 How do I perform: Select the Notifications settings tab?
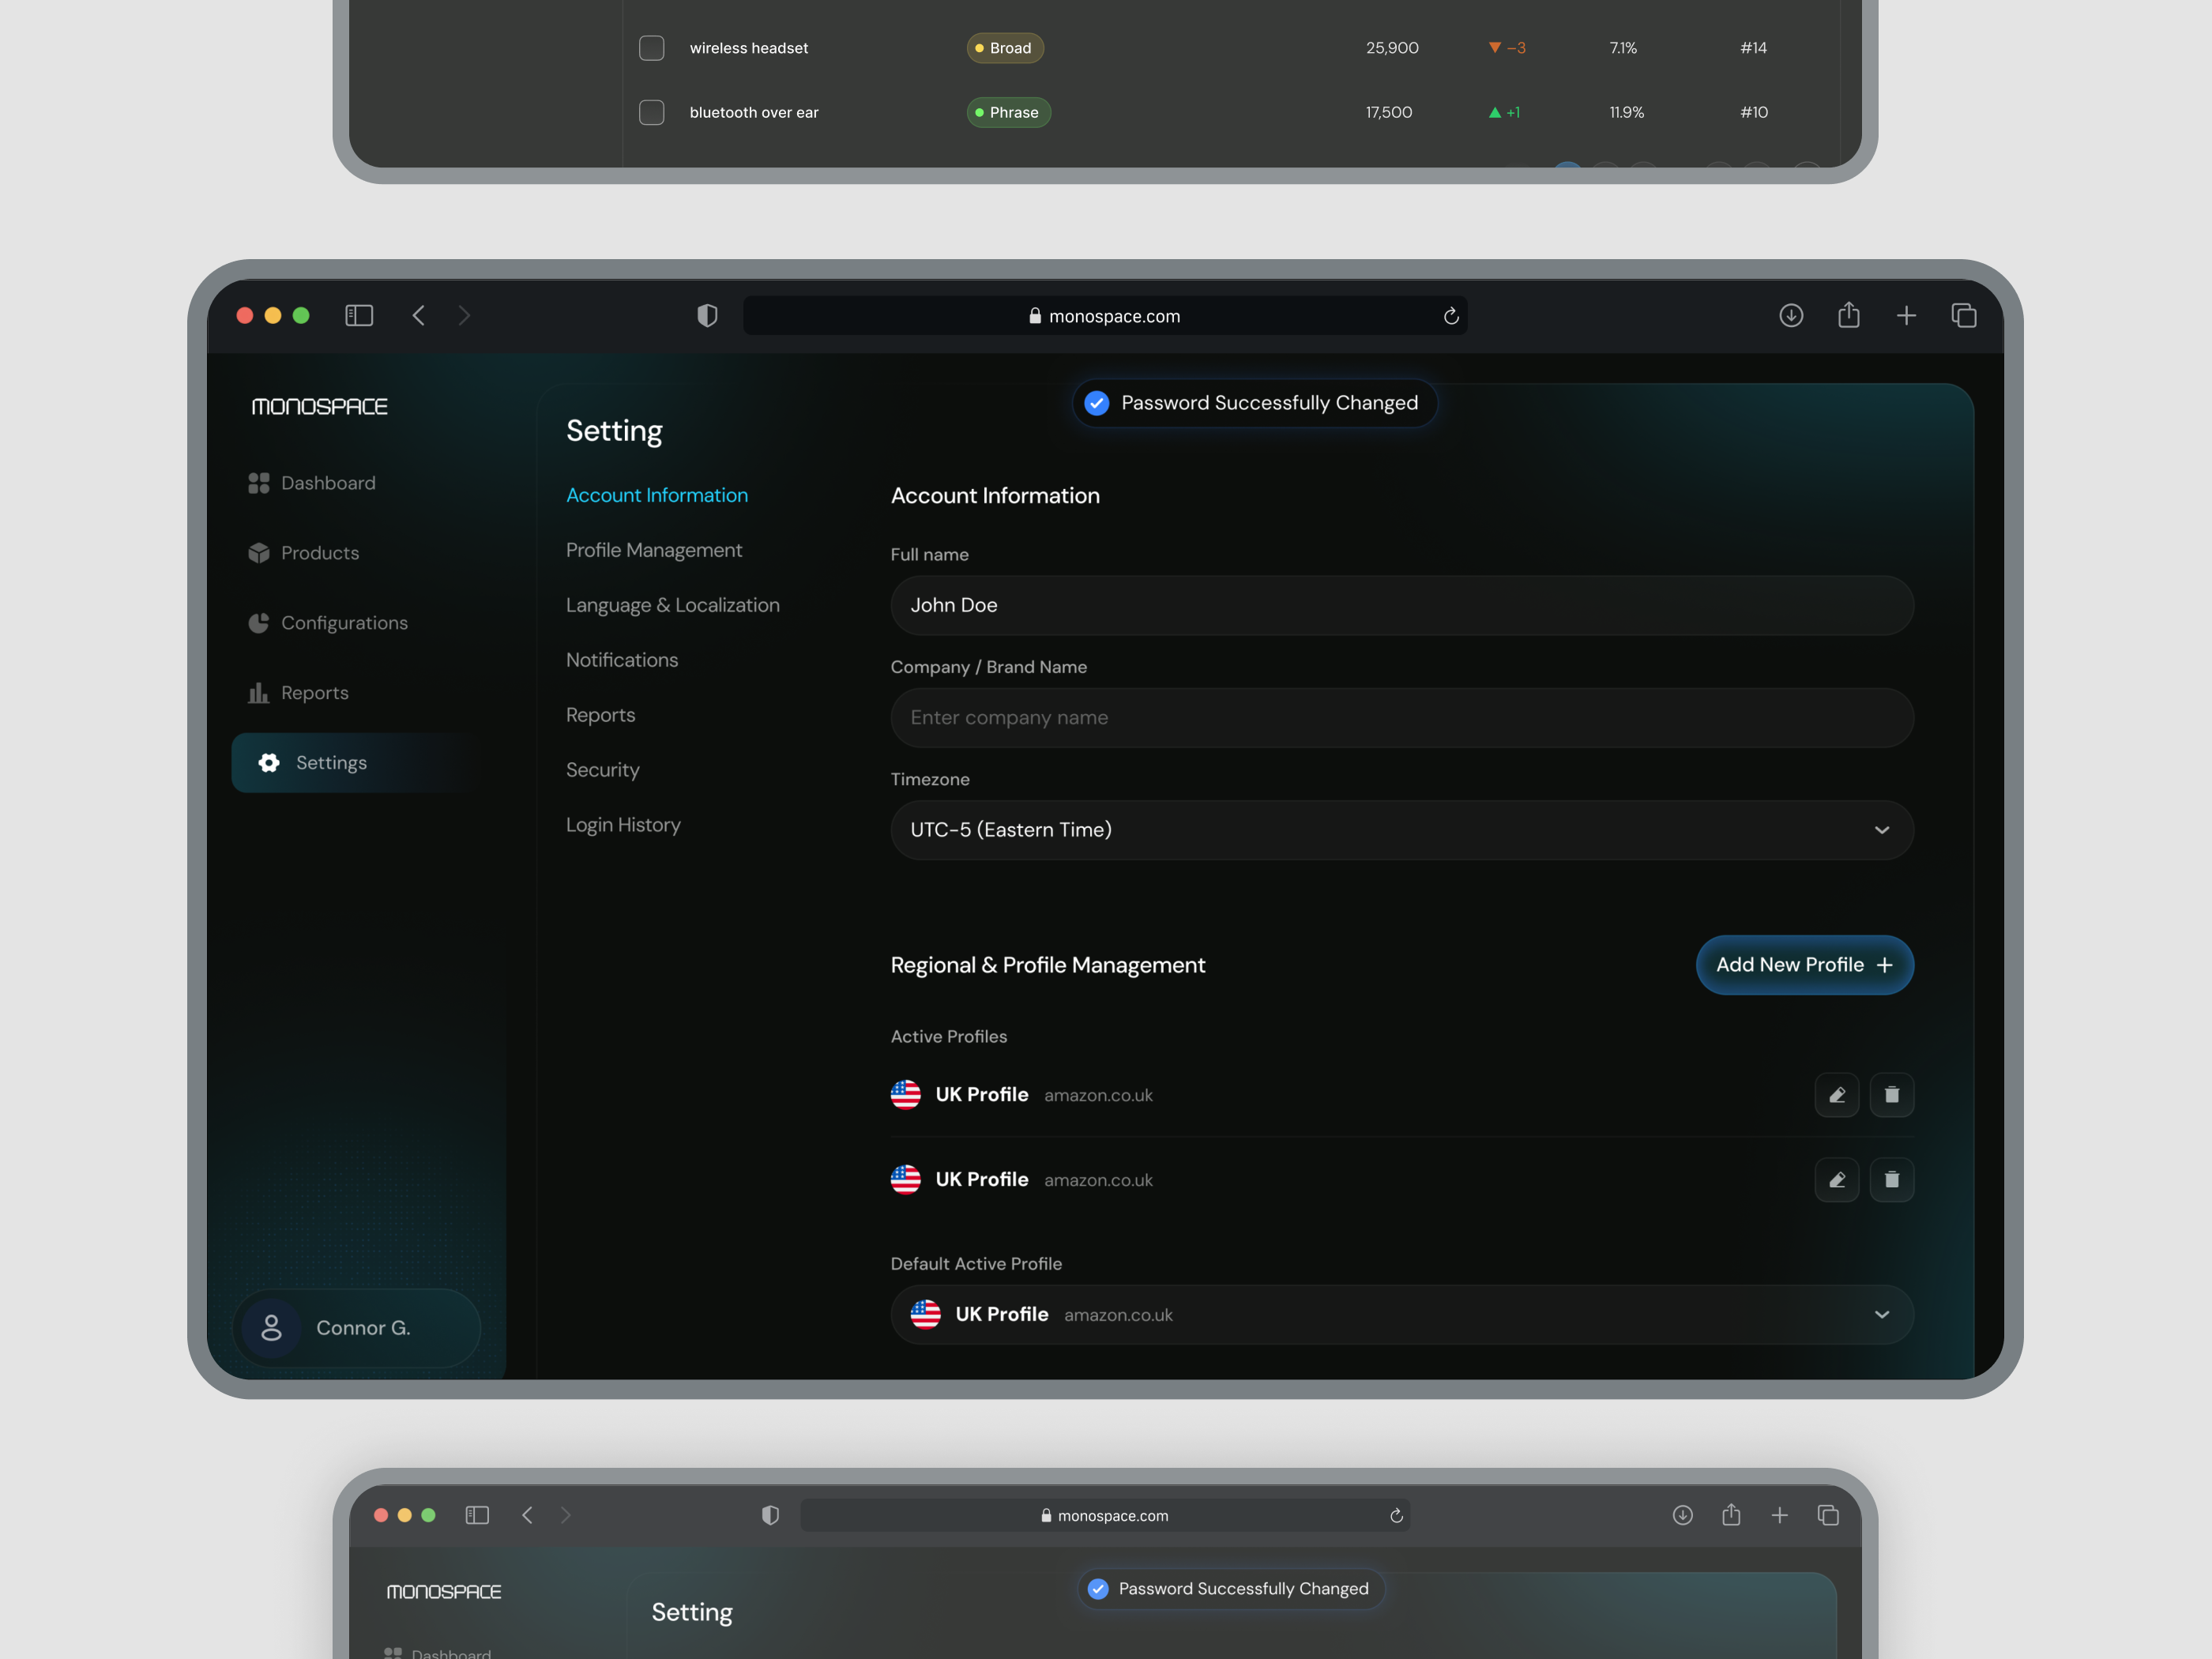622,660
